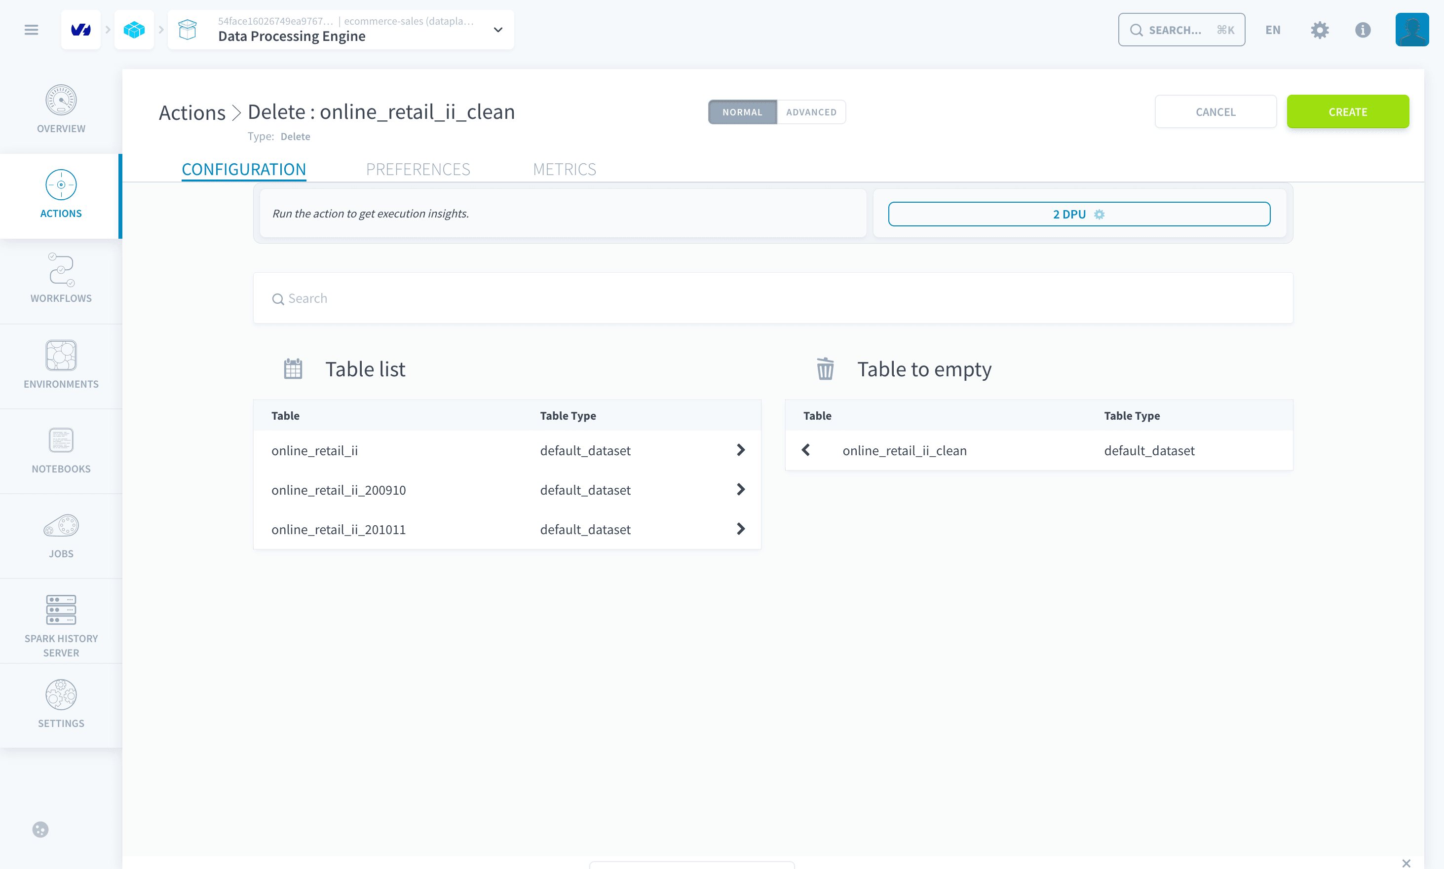Open Workflows in sidebar
Screen dimensions: 1444x869
[61, 281]
